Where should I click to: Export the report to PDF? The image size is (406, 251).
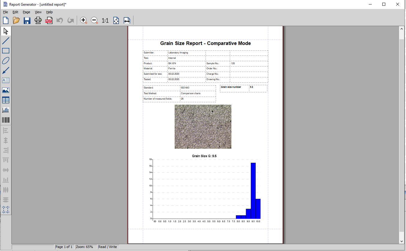coord(49,21)
